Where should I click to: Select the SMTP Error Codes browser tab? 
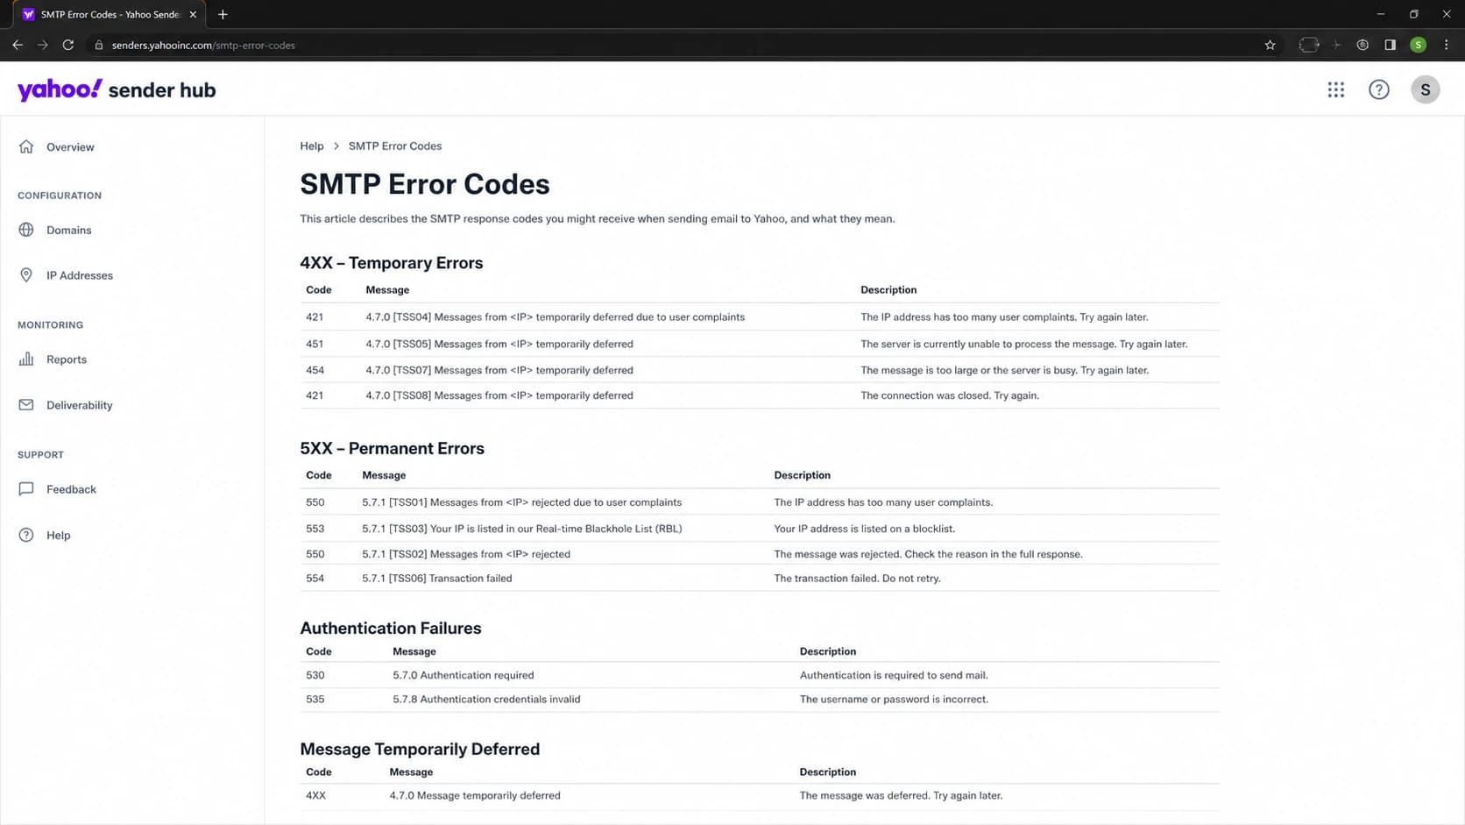110,15
